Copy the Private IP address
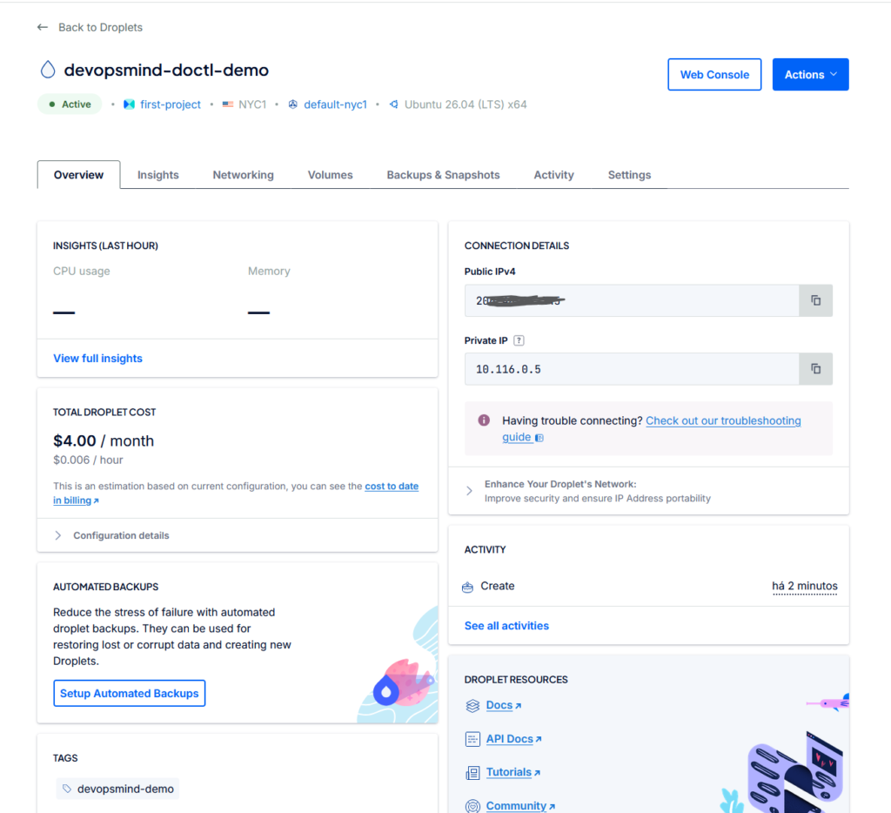Image resolution: width=891 pixels, height=813 pixels. 815,369
